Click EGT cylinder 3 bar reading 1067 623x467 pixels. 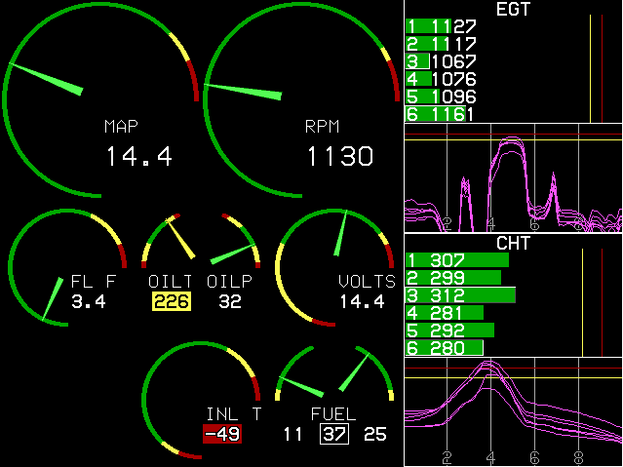pos(441,61)
